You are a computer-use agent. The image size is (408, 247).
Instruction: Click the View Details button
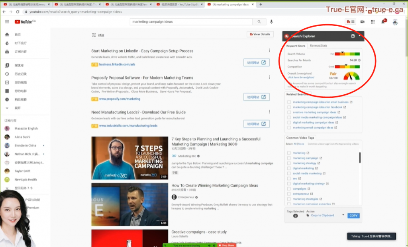coord(260,34)
